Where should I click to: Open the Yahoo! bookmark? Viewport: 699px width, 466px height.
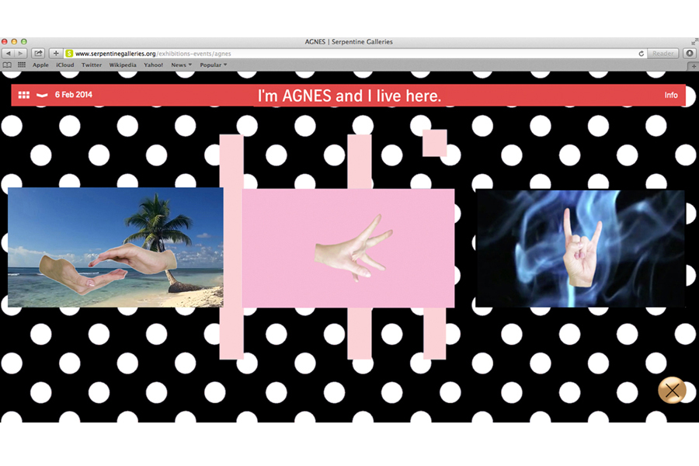pos(153,65)
